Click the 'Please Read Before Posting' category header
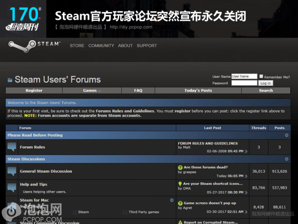The height and width of the screenshot is (224, 298). pyautogui.click(x=35, y=135)
